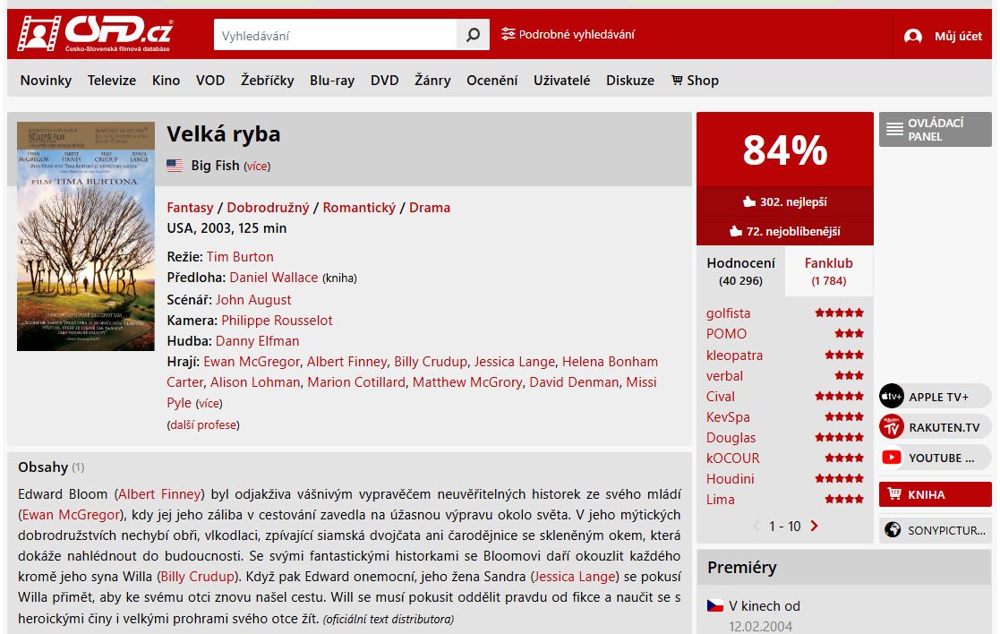1000x634 pixels.
Task: Expand more titles via (více) next to Big Fish
Action: coord(258,167)
